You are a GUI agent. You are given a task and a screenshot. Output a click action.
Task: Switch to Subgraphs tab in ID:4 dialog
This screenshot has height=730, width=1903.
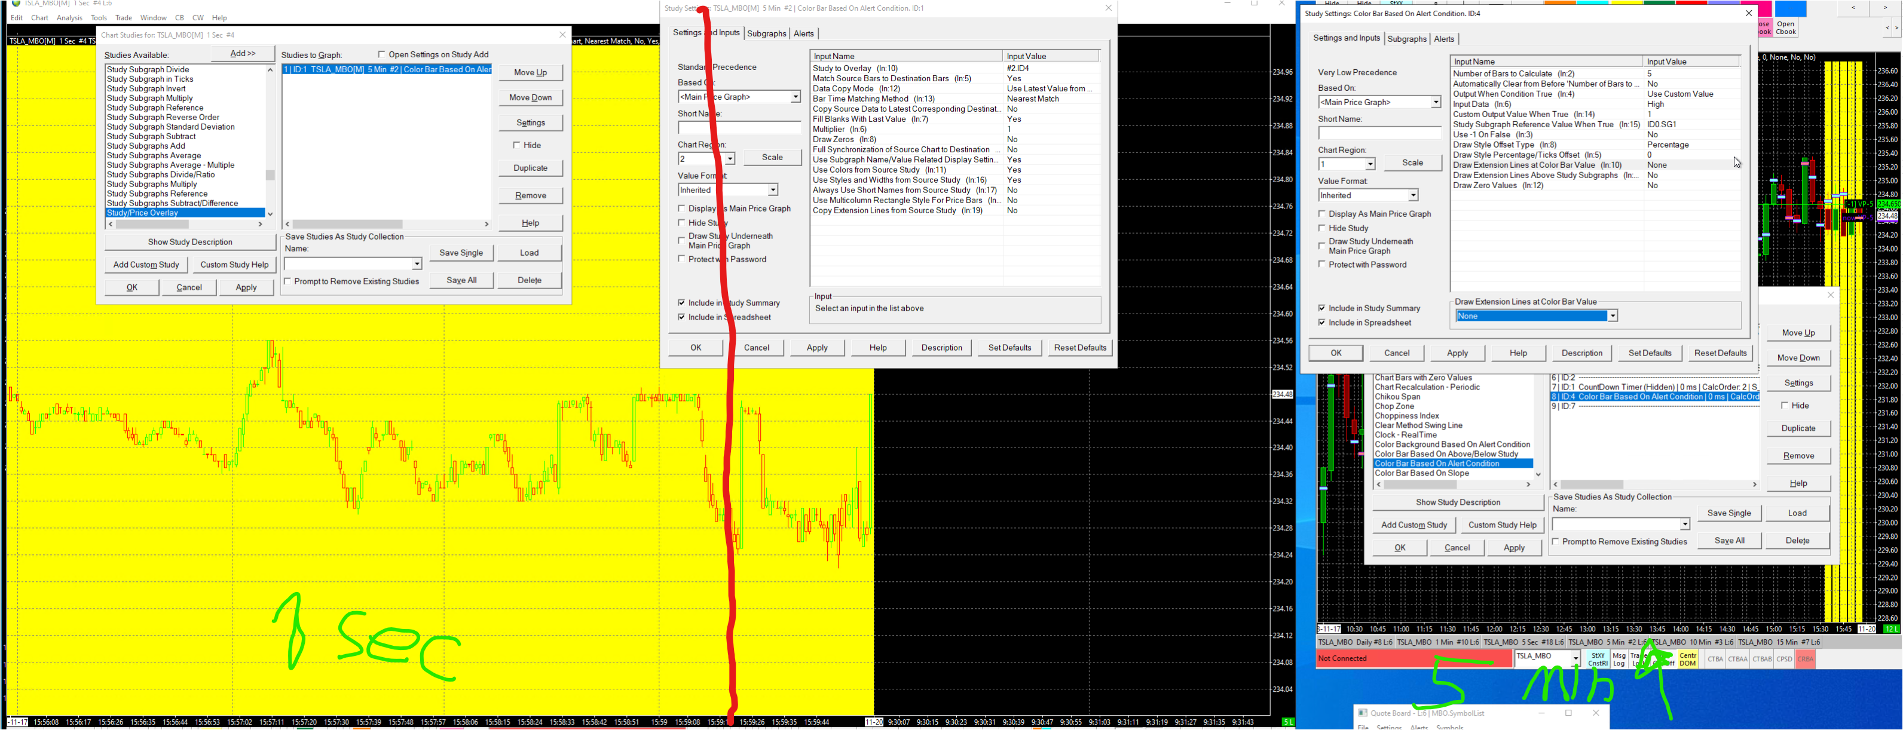[1406, 39]
